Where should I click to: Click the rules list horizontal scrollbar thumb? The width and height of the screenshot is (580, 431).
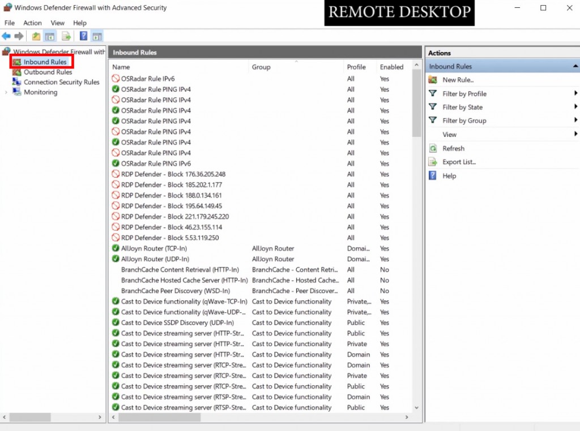click(159, 417)
